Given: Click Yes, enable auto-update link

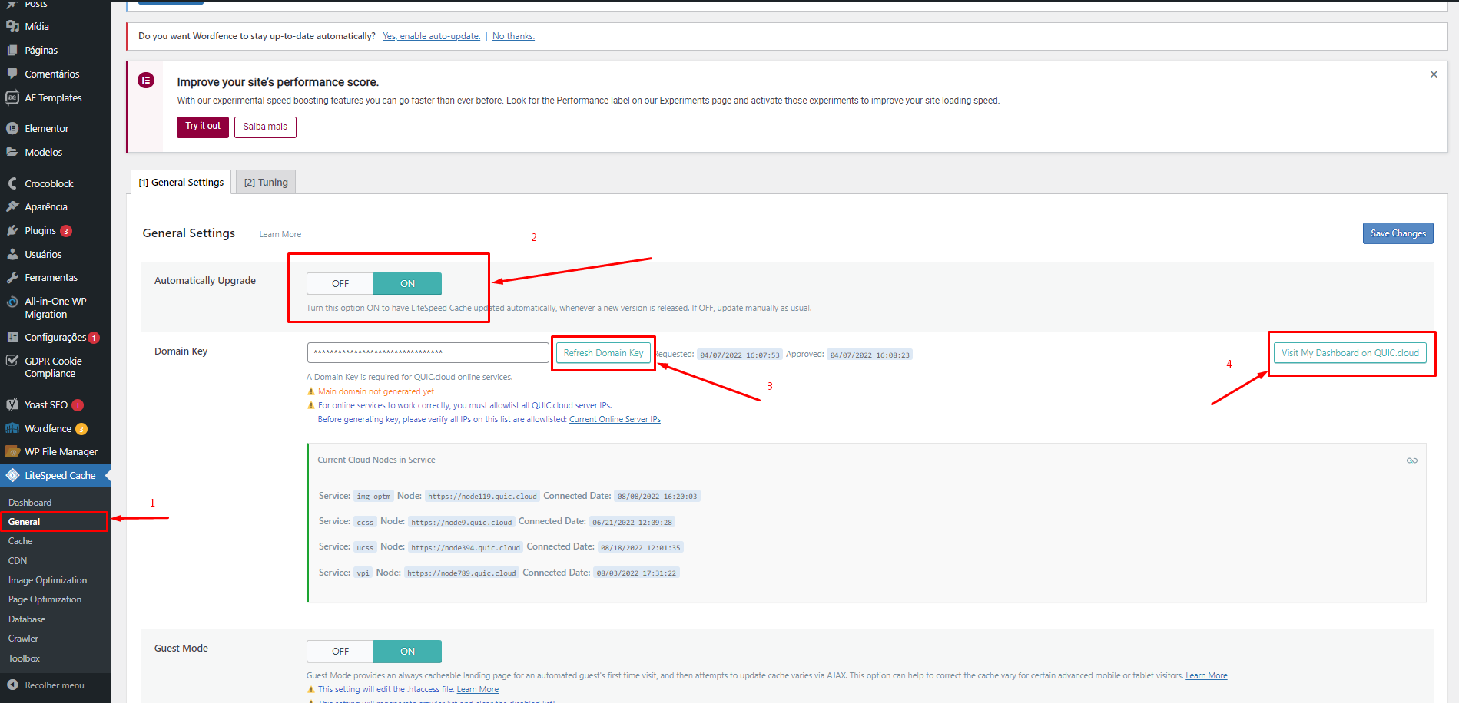Looking at the screenshot, I should coord(431,36).
